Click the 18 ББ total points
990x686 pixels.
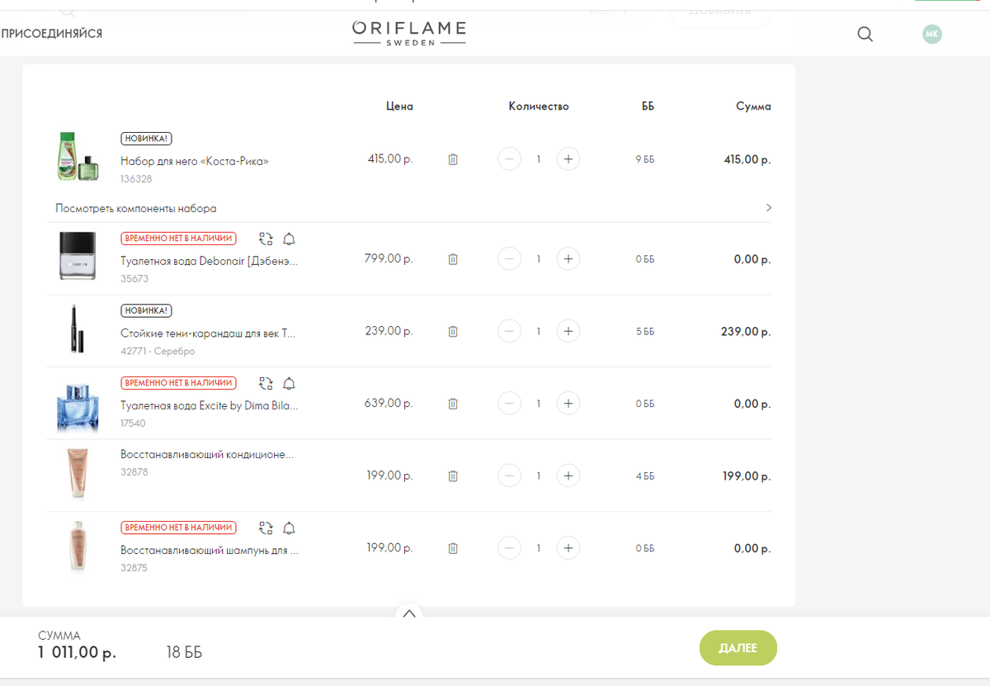pyautogui.click(x=184, y=653)
